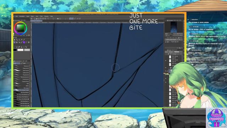
Task: Click the Fill bucket icon in command bar
Action: click(58, 18)
